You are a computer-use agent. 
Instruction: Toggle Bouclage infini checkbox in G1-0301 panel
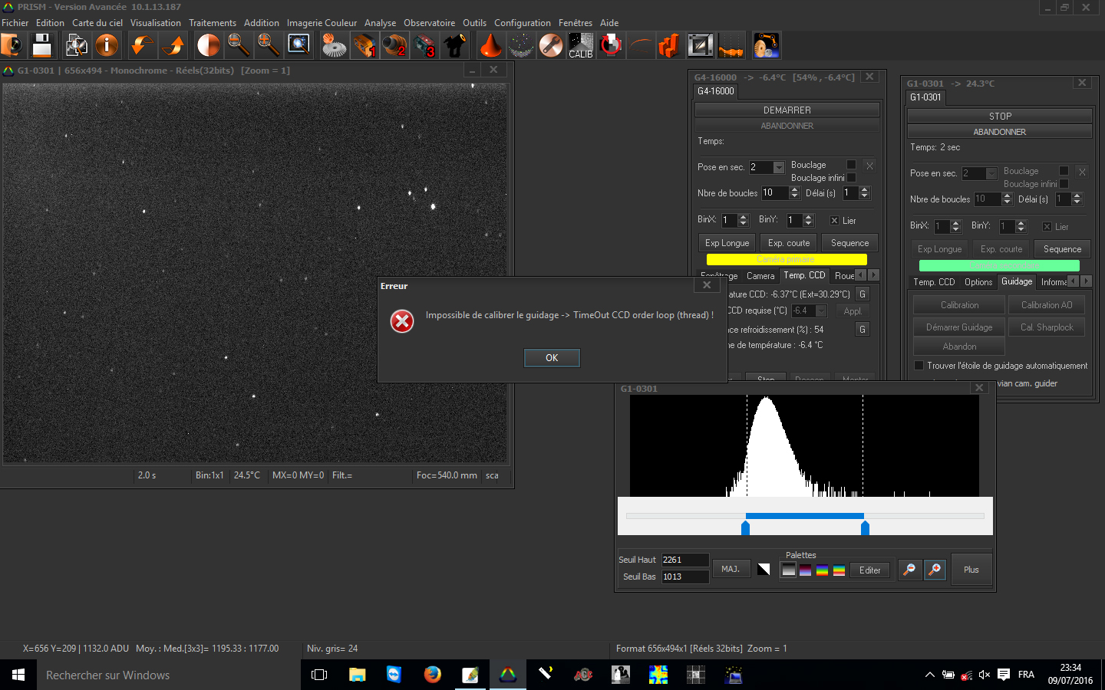pyautogui.click(x=1064, y=184)
